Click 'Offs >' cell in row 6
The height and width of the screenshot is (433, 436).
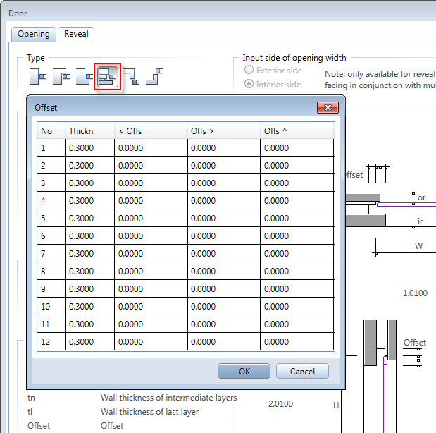pos(223,236)
